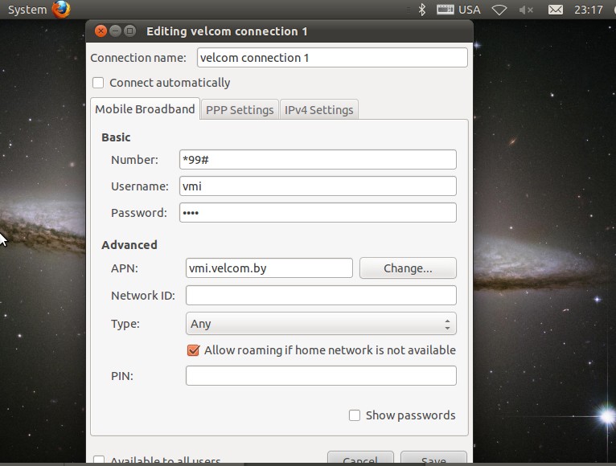This screenshot has height=466, width=616.
Task: Close the Editing velcom connection dialog
Action: click(101, 31)
